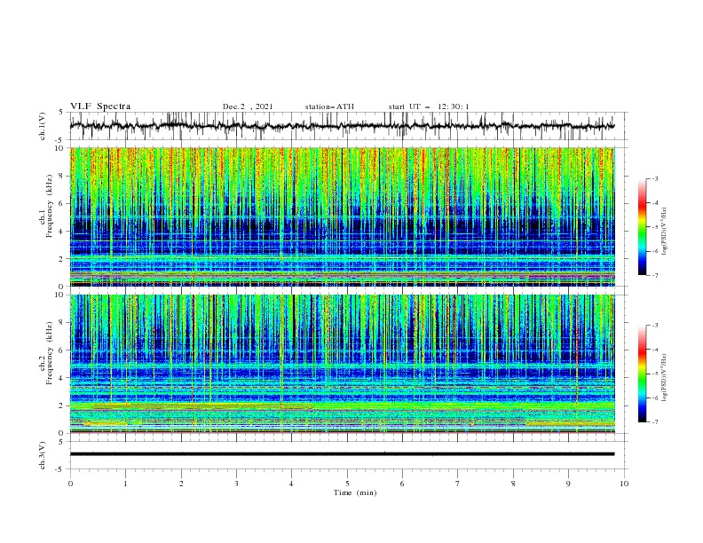Click the "-5" tick on the ch.1(V) axis

click(60, 140)
